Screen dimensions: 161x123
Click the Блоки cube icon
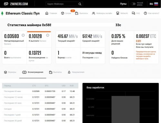pyautogui.click(x=62, y=13)
